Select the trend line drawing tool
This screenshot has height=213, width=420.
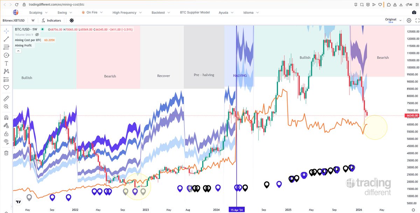(x=6, y=39)
